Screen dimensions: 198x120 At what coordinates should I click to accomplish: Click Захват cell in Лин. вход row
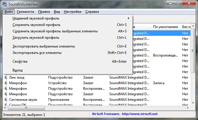(x=88, y=77)
